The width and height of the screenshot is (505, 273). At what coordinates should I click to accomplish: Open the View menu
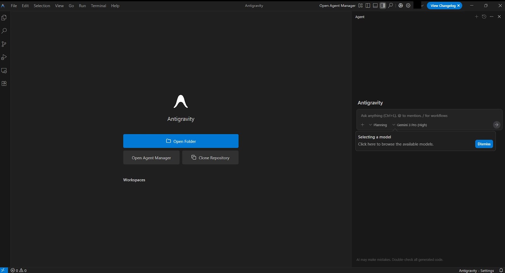pyautogui.click(x=59, y=6)
